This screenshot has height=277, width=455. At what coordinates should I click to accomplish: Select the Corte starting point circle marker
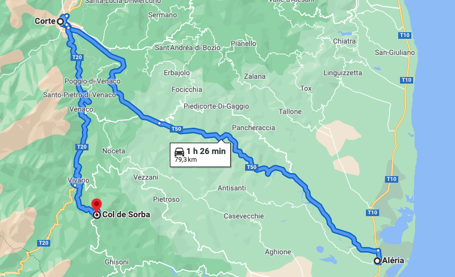tap(60, 21)
